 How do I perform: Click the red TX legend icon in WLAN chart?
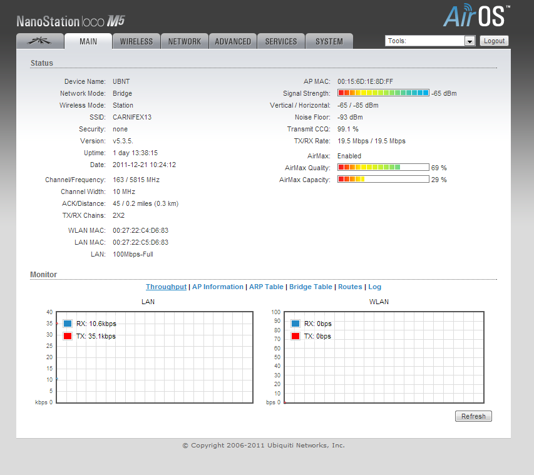click(295, 336)
